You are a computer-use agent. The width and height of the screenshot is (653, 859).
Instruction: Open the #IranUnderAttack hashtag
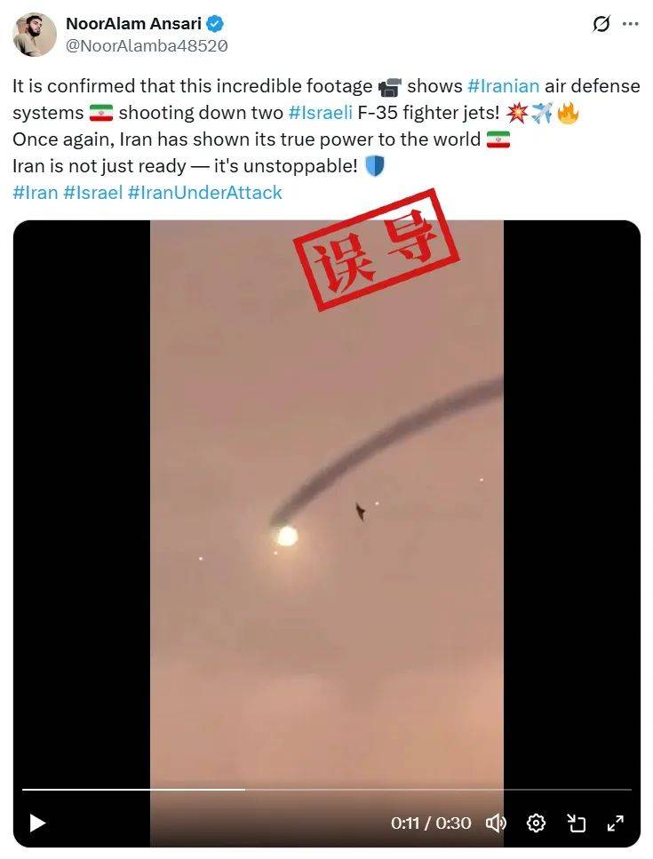[x=205, y=193]
